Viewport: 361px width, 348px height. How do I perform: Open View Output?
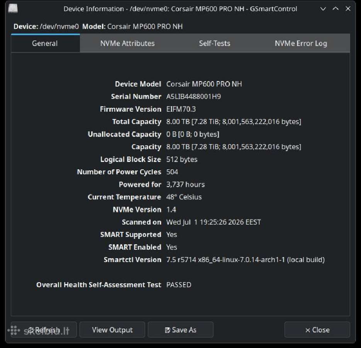(112, 330)
